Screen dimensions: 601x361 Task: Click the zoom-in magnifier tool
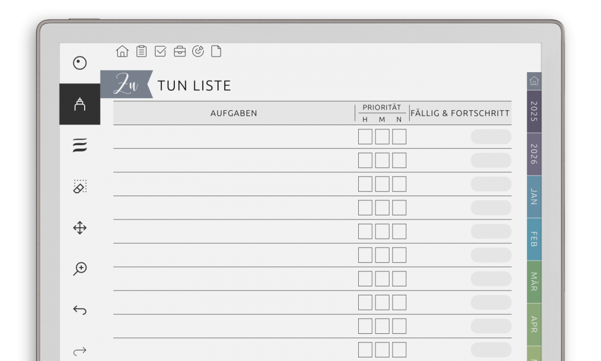pyautogui.click(x=80, y=268)
